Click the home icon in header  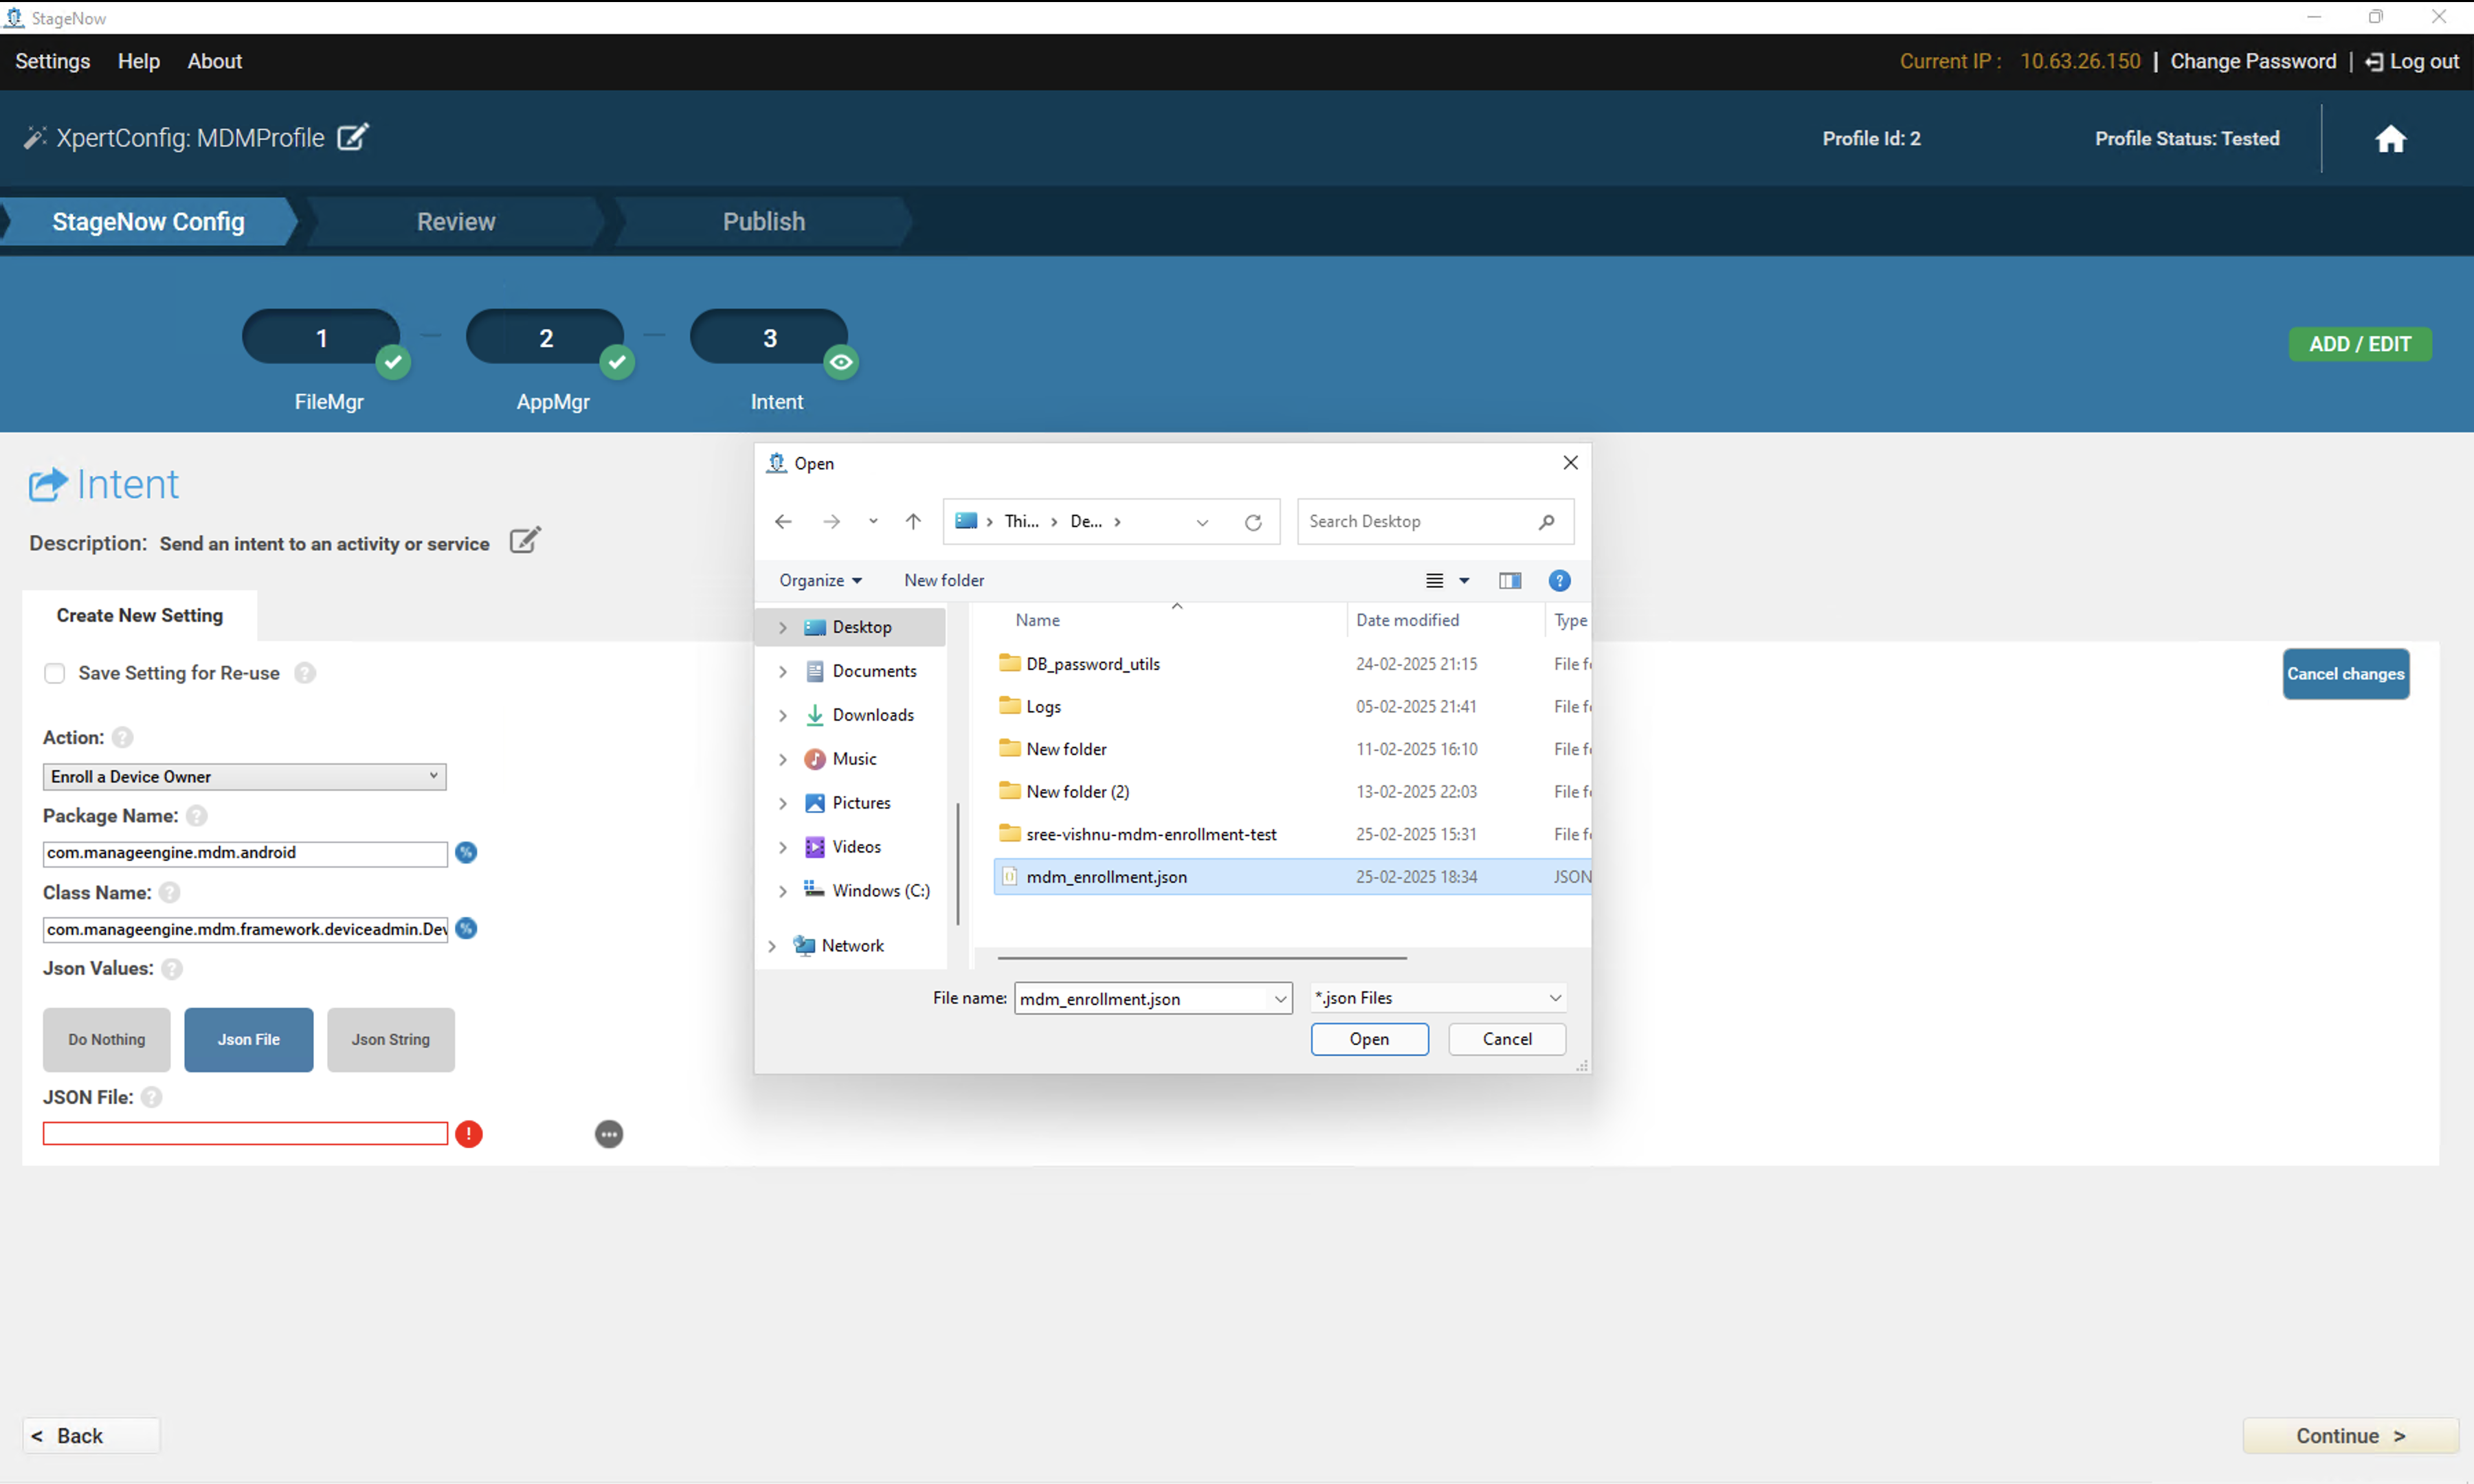(x=2390, y=138)
